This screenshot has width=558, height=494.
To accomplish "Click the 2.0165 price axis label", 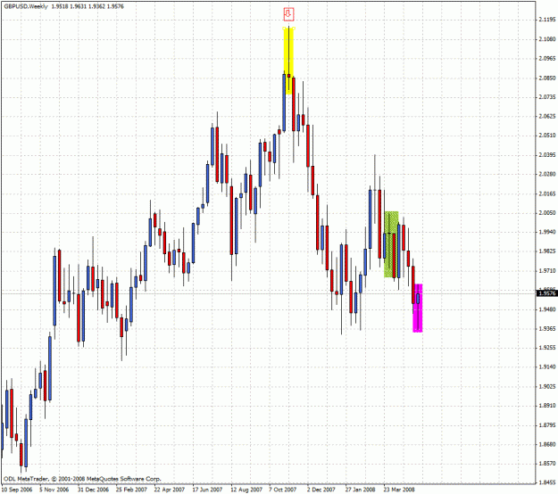I will point(547,193).
